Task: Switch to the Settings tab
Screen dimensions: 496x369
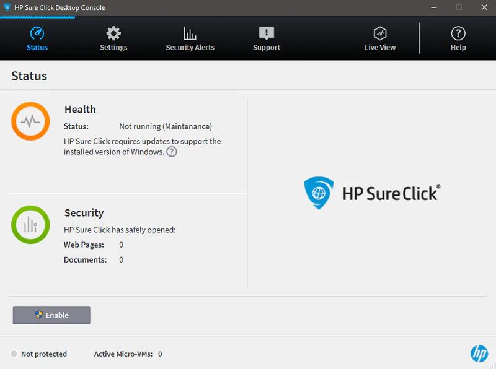Action: click(113, 39)
